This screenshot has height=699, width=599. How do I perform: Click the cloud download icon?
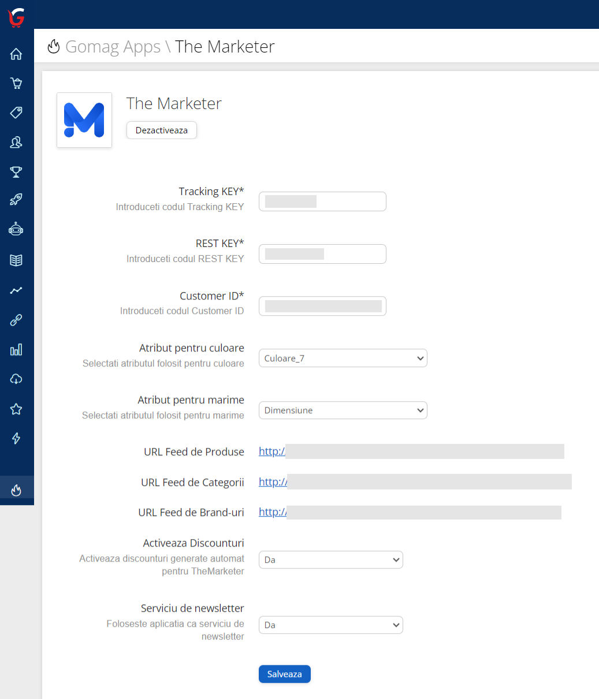[x=16, y=379]
